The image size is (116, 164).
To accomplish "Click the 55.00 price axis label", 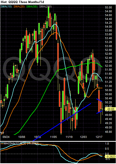I will [x=108, y=7].
